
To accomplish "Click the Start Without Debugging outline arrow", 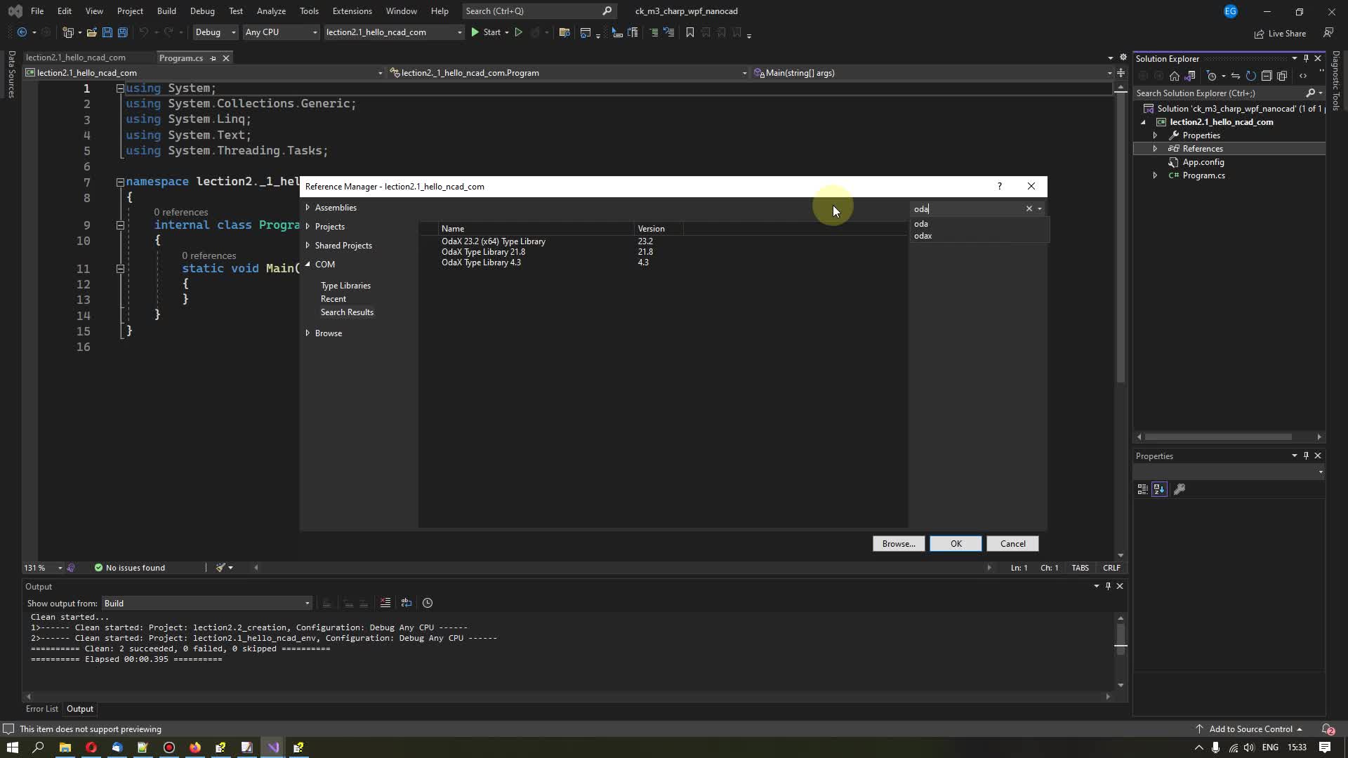I will tap(519, 32).
